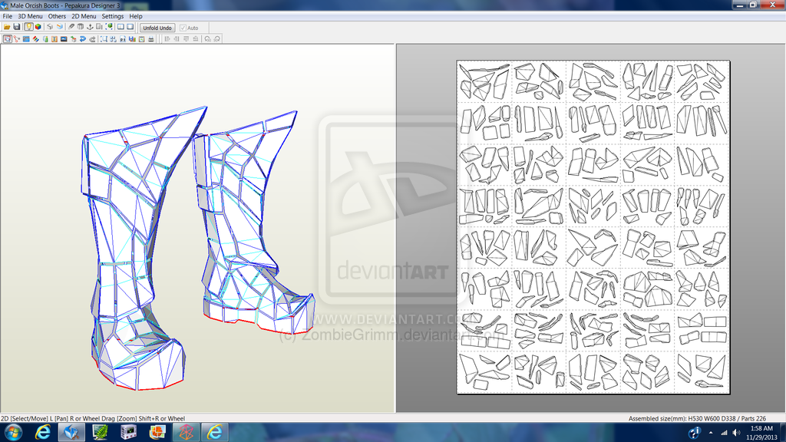Open the volume speaker tray icon
The width and height of the screenshot is (786, 442).
coord(736,433)
